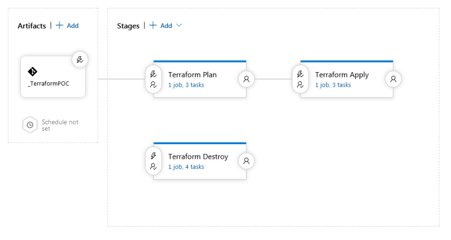Expand the Stages Add dropdown chevron

click(x=179, y=26)
